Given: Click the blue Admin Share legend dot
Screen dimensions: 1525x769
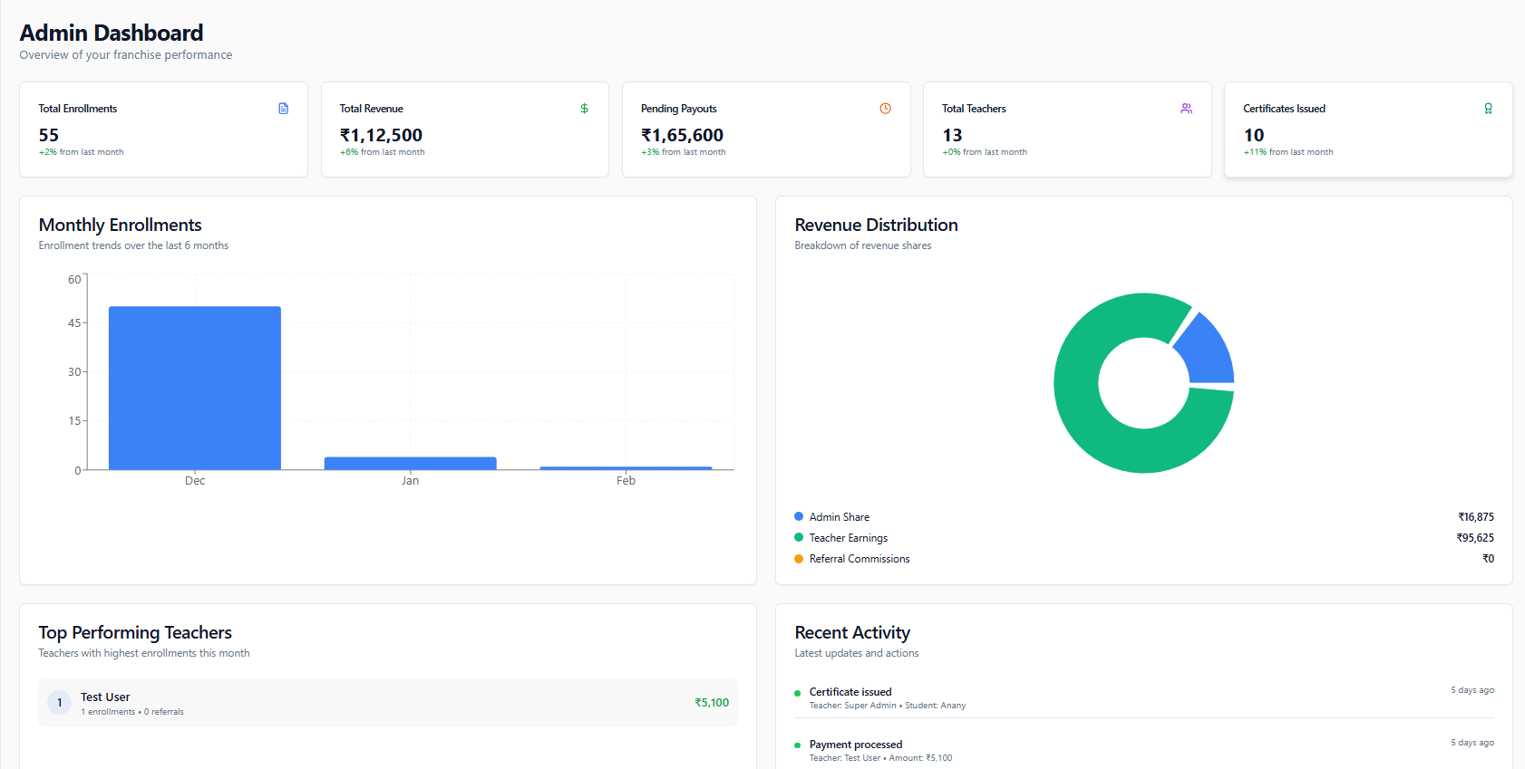Looking at the screenshot, I should tap(799, 516).
